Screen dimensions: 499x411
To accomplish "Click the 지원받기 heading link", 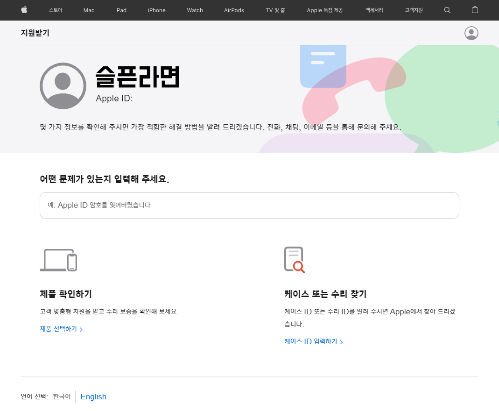I will point(35,33).
